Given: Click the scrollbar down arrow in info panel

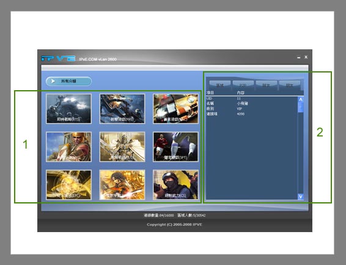Looking at the screenshot, I should (x=301, y=196).
